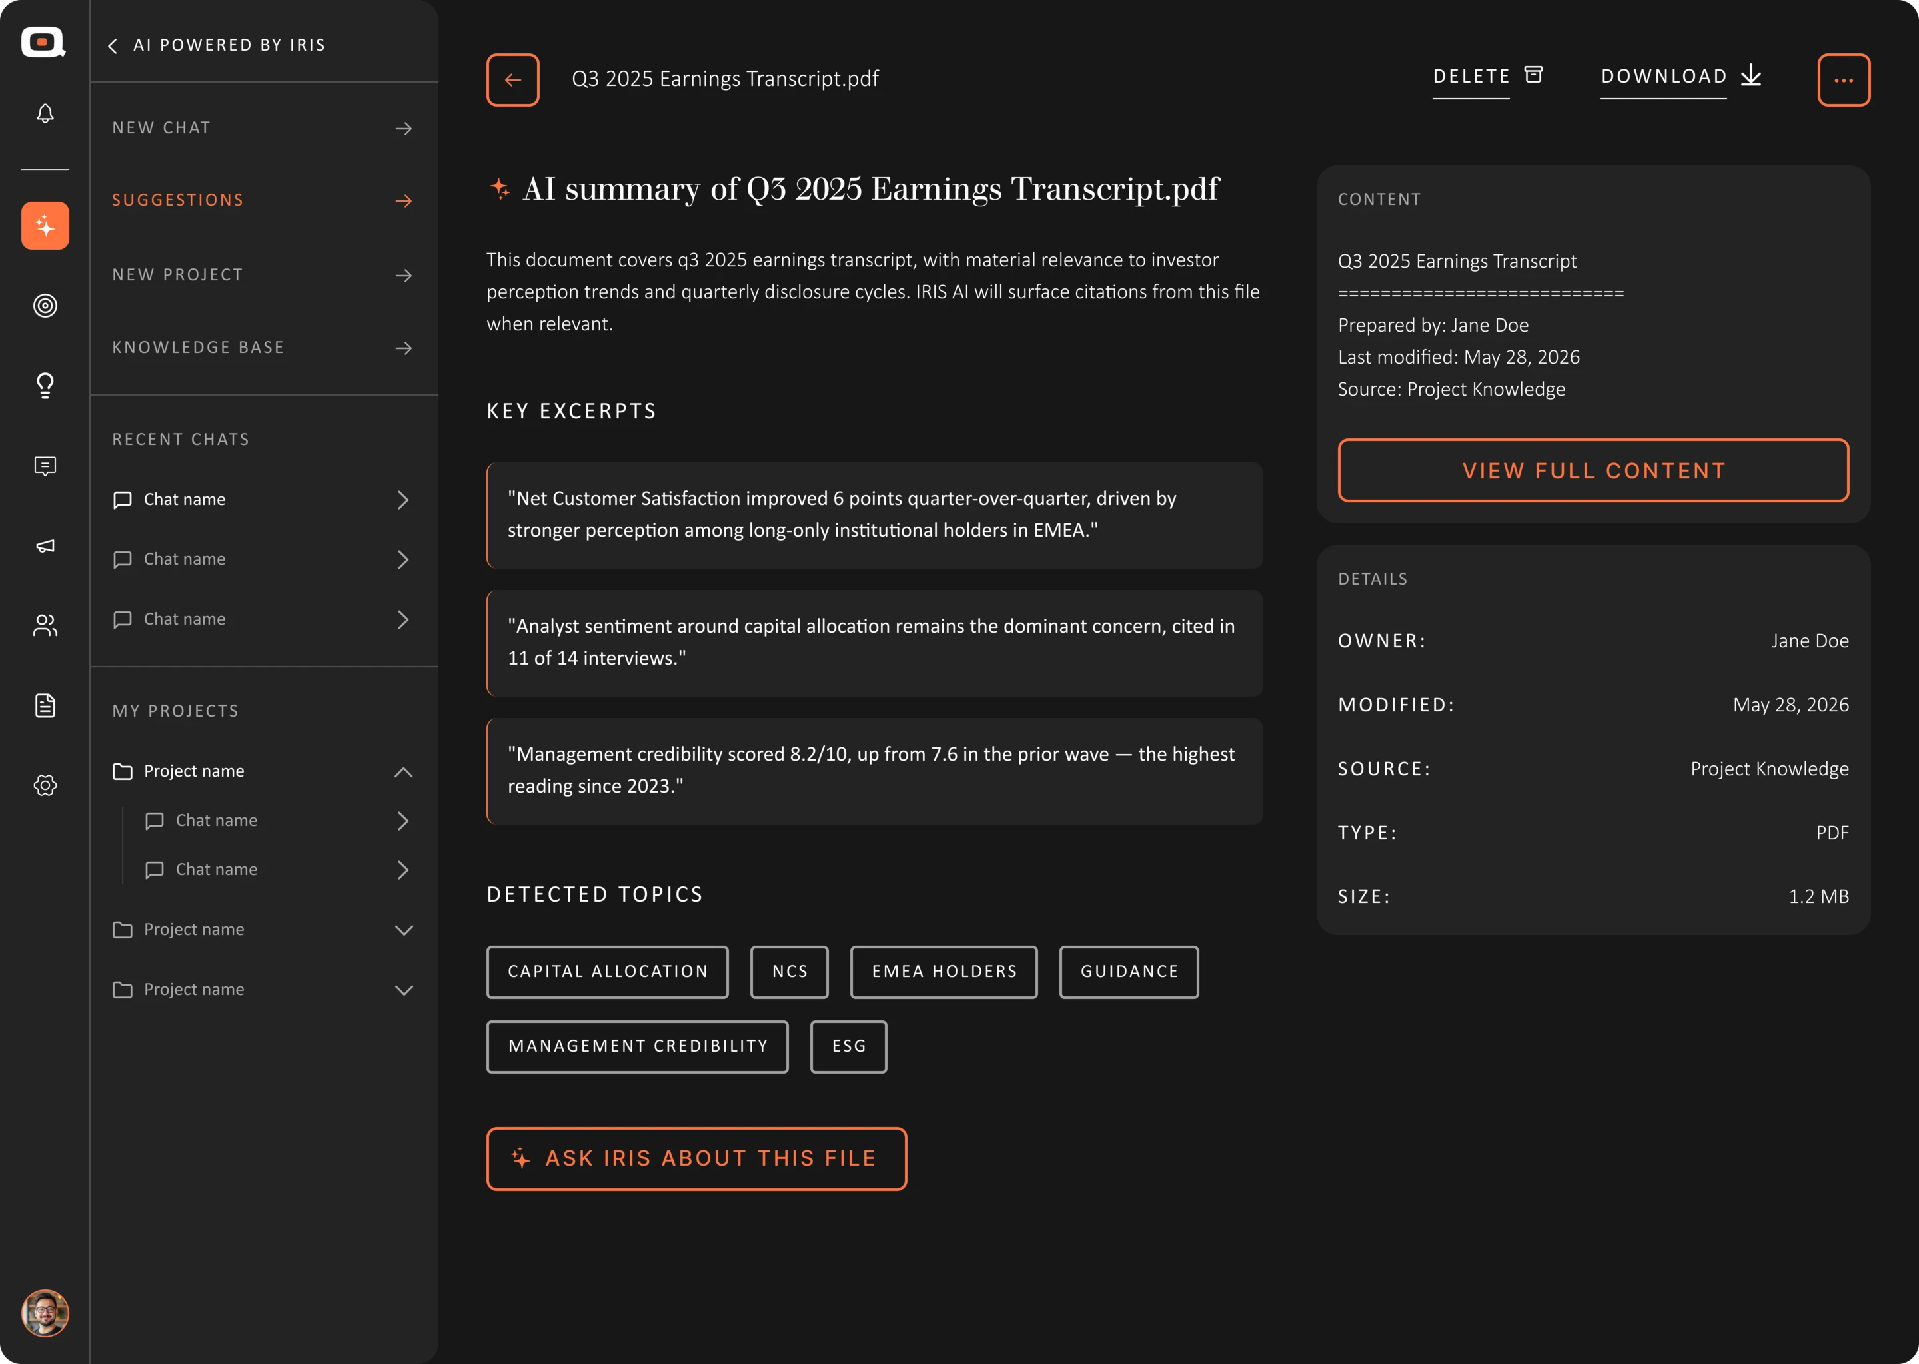Click the Download text link

click(x=1664, y=77)
